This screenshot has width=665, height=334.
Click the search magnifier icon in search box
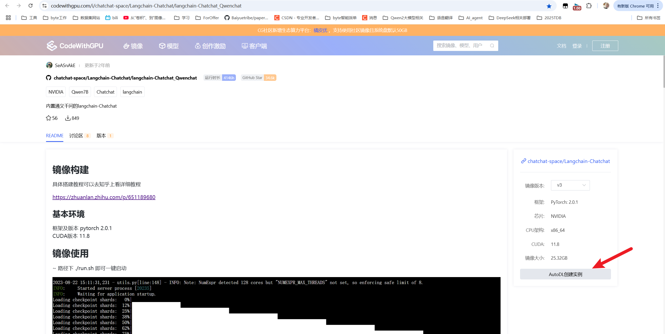click(x=492, y=46)
